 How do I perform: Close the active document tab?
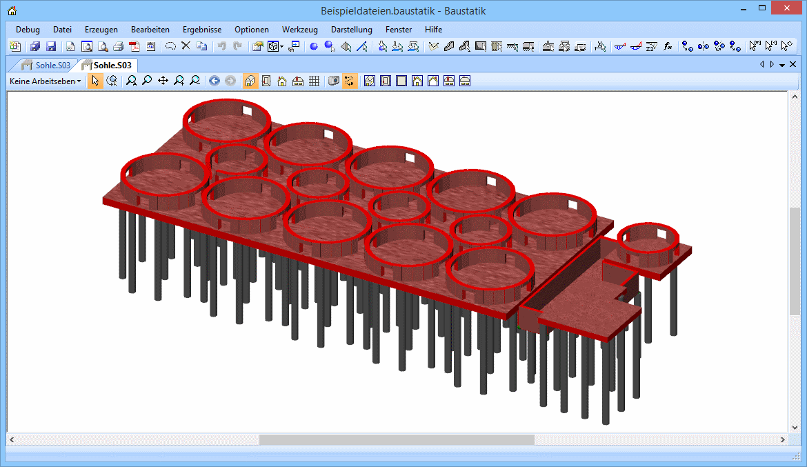coord(793,65)
